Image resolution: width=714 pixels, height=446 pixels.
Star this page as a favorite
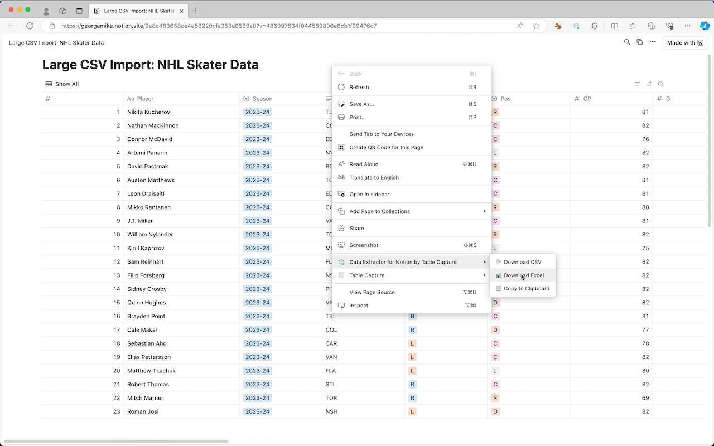(x=536, y=26)
